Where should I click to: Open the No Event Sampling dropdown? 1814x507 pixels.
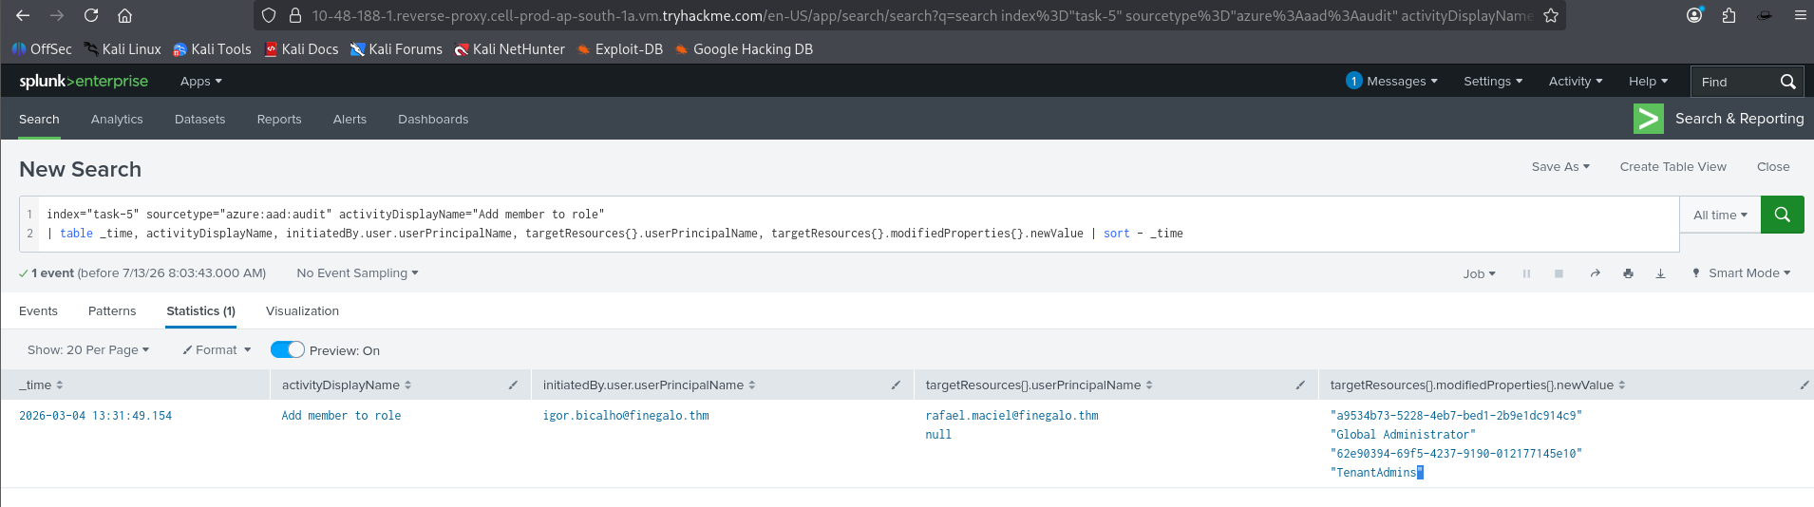coord(357,272)
